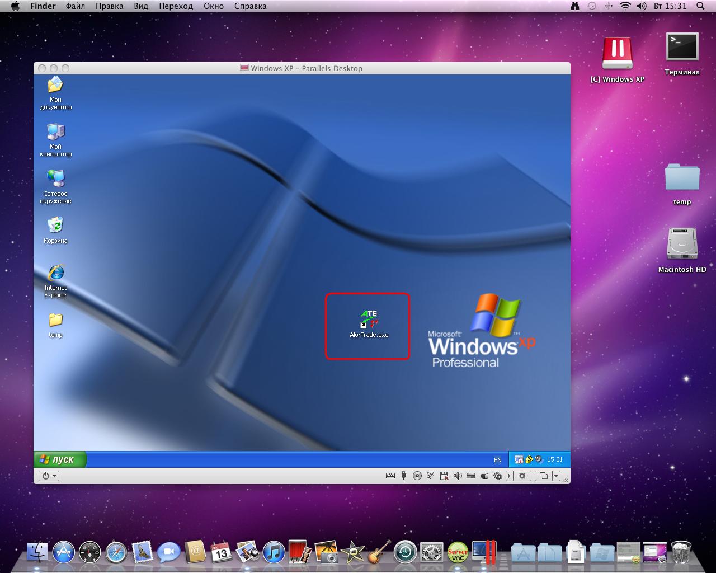Open Address Book in the Dock
Viewport: 716px width, 573px height.
pos(195,552)
